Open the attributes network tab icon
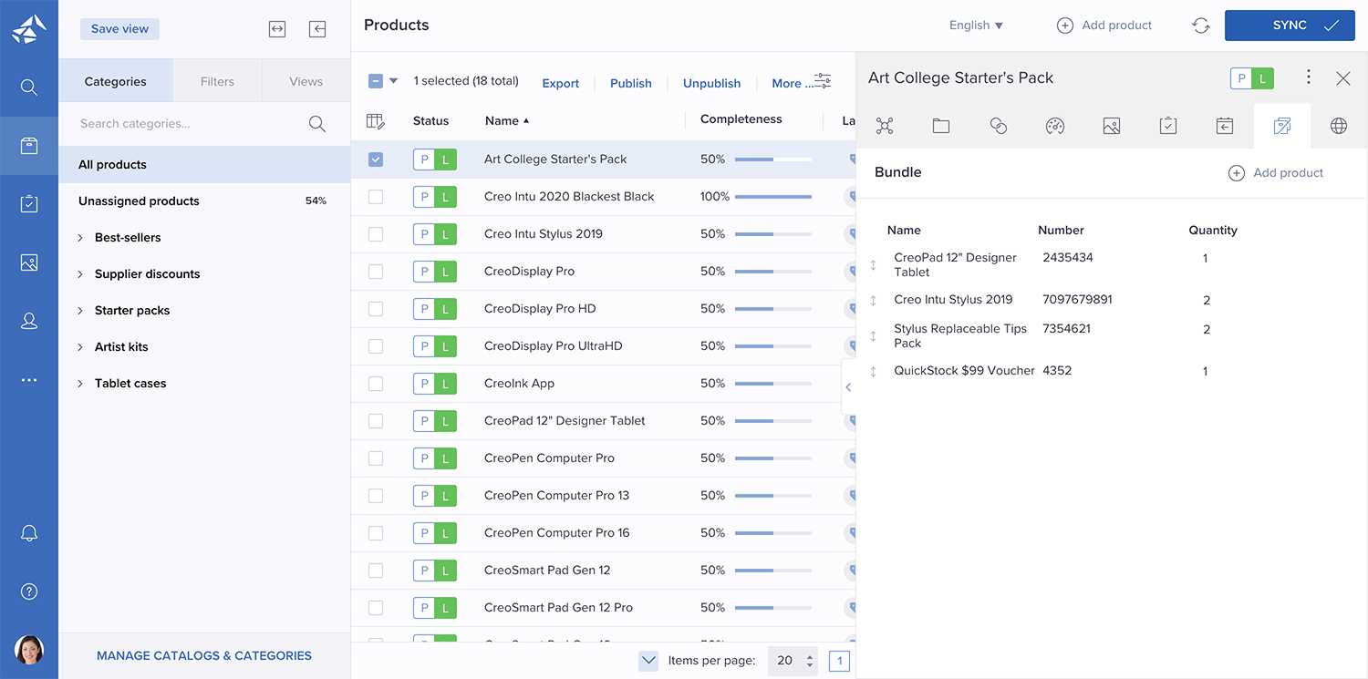The width and height of the screenshot is (1368, 679). (x=885, y=126)
